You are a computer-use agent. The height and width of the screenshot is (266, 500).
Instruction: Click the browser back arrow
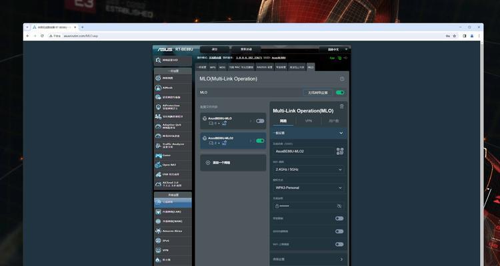coord(27,36)
